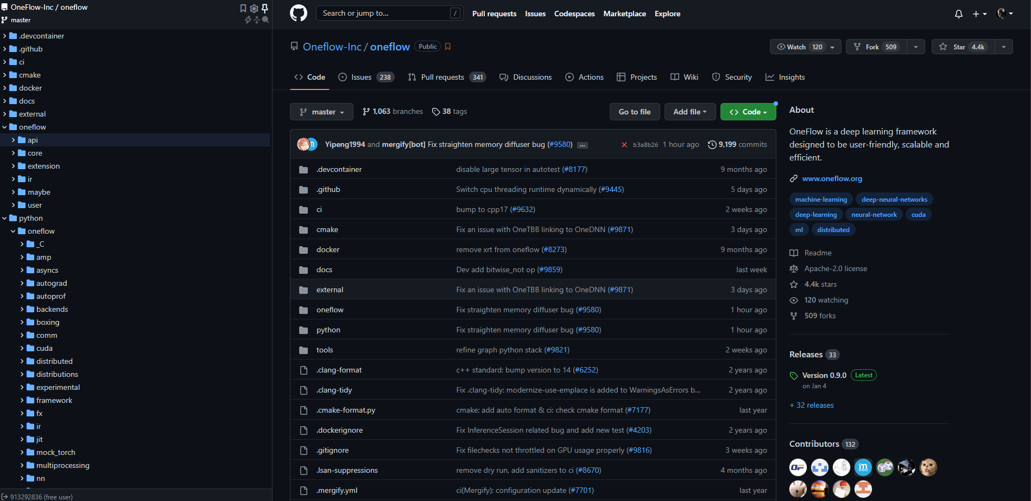Click the sidebar footer user login icon
The height and width of the screenshot is (501, 1031).
(x=5, y=497)
